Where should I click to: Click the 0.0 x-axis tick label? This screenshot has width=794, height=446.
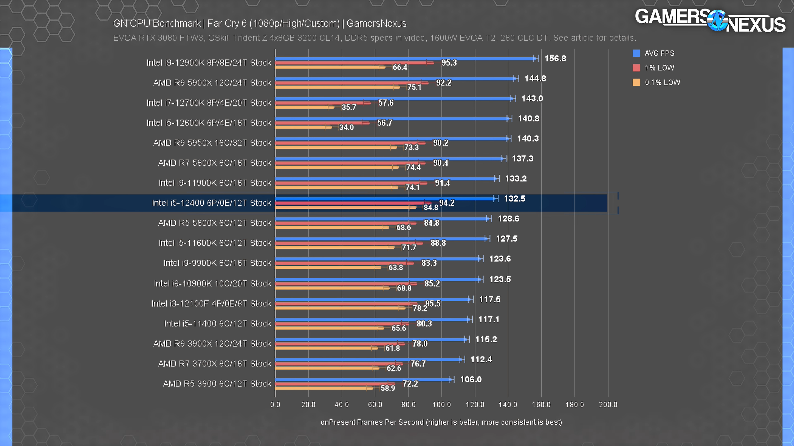(275, 405)
